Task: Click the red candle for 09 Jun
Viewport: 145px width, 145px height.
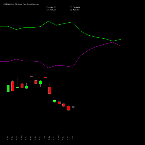Action: pos(36,82)
